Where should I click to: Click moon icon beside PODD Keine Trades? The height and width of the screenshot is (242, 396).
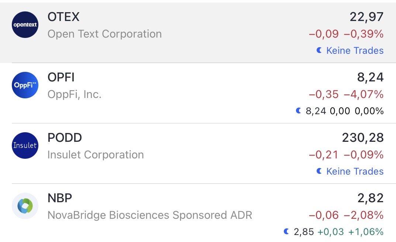319,171
